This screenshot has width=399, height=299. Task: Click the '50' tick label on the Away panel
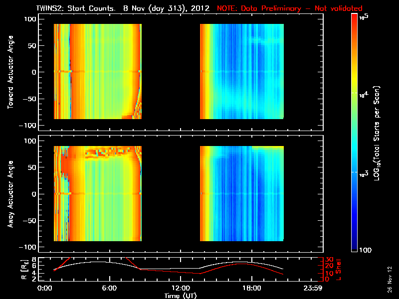pos(32,167)
